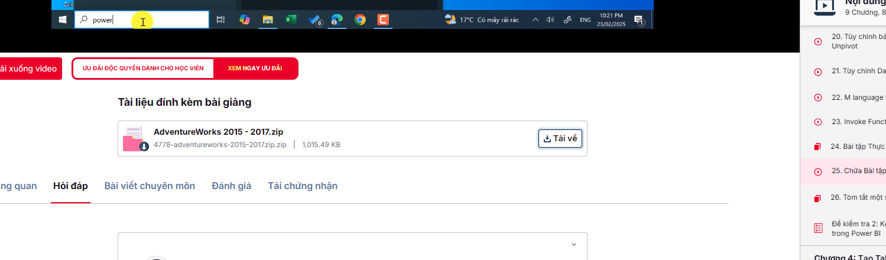The image size is (886, 260).
Task: Click the zip file thumbnail icon
Action: tap(135, 139)
